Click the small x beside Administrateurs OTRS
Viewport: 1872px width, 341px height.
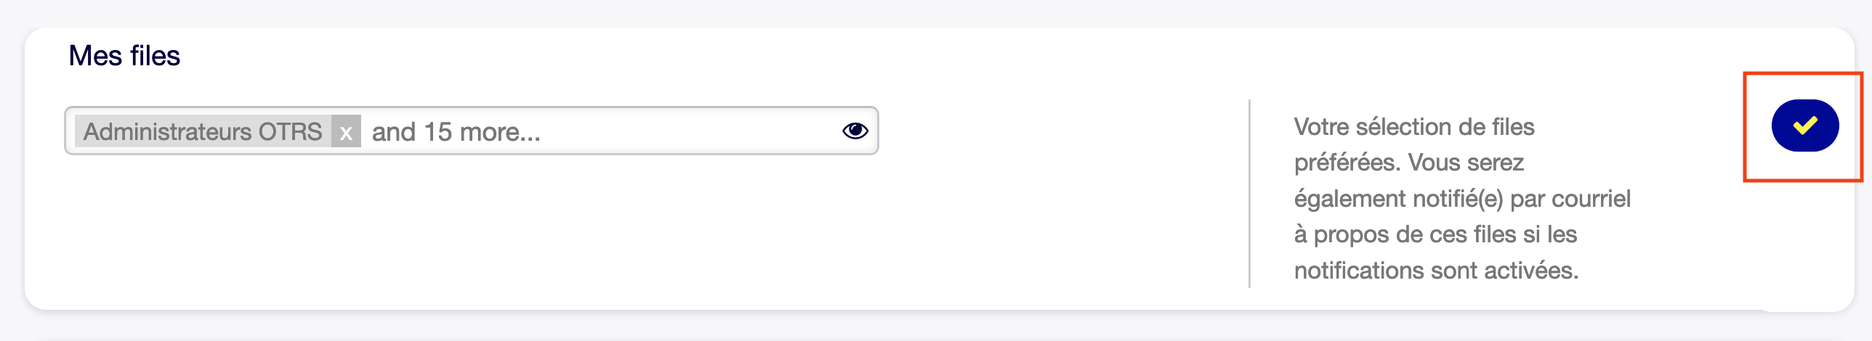[346, 132]
